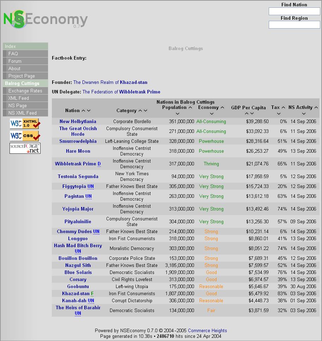This screenshot has width=322, height=341.
Task: Sort Category column descending arrow
Action: (x=145, y=111)
